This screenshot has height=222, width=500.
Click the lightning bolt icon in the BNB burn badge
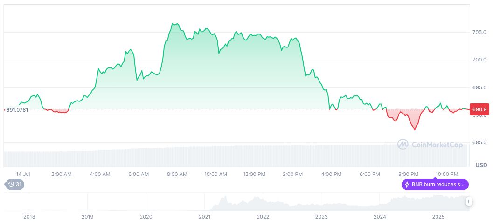[407, 184]
